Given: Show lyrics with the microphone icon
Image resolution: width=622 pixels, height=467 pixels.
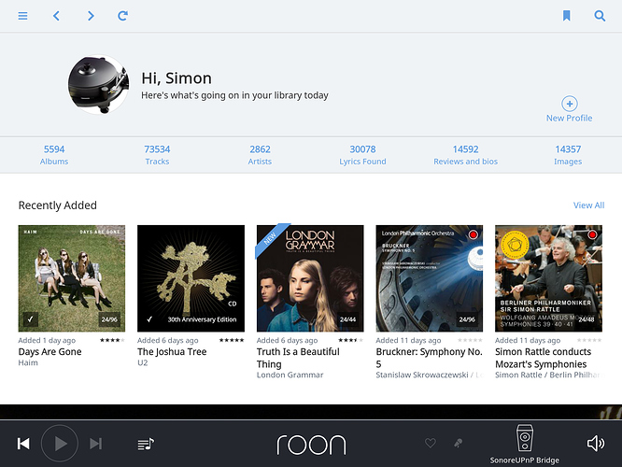Looking at the screenshot, I should (x=459, y=443).
